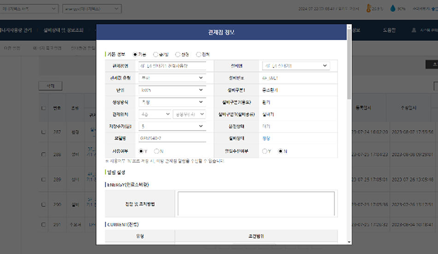Viewport: 438px width, 254px height.
Task: Select the first radio option beside 기본 정보
Action: point(135,54)
